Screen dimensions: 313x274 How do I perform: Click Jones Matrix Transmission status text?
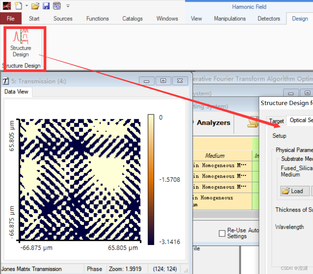pos(31,269)
